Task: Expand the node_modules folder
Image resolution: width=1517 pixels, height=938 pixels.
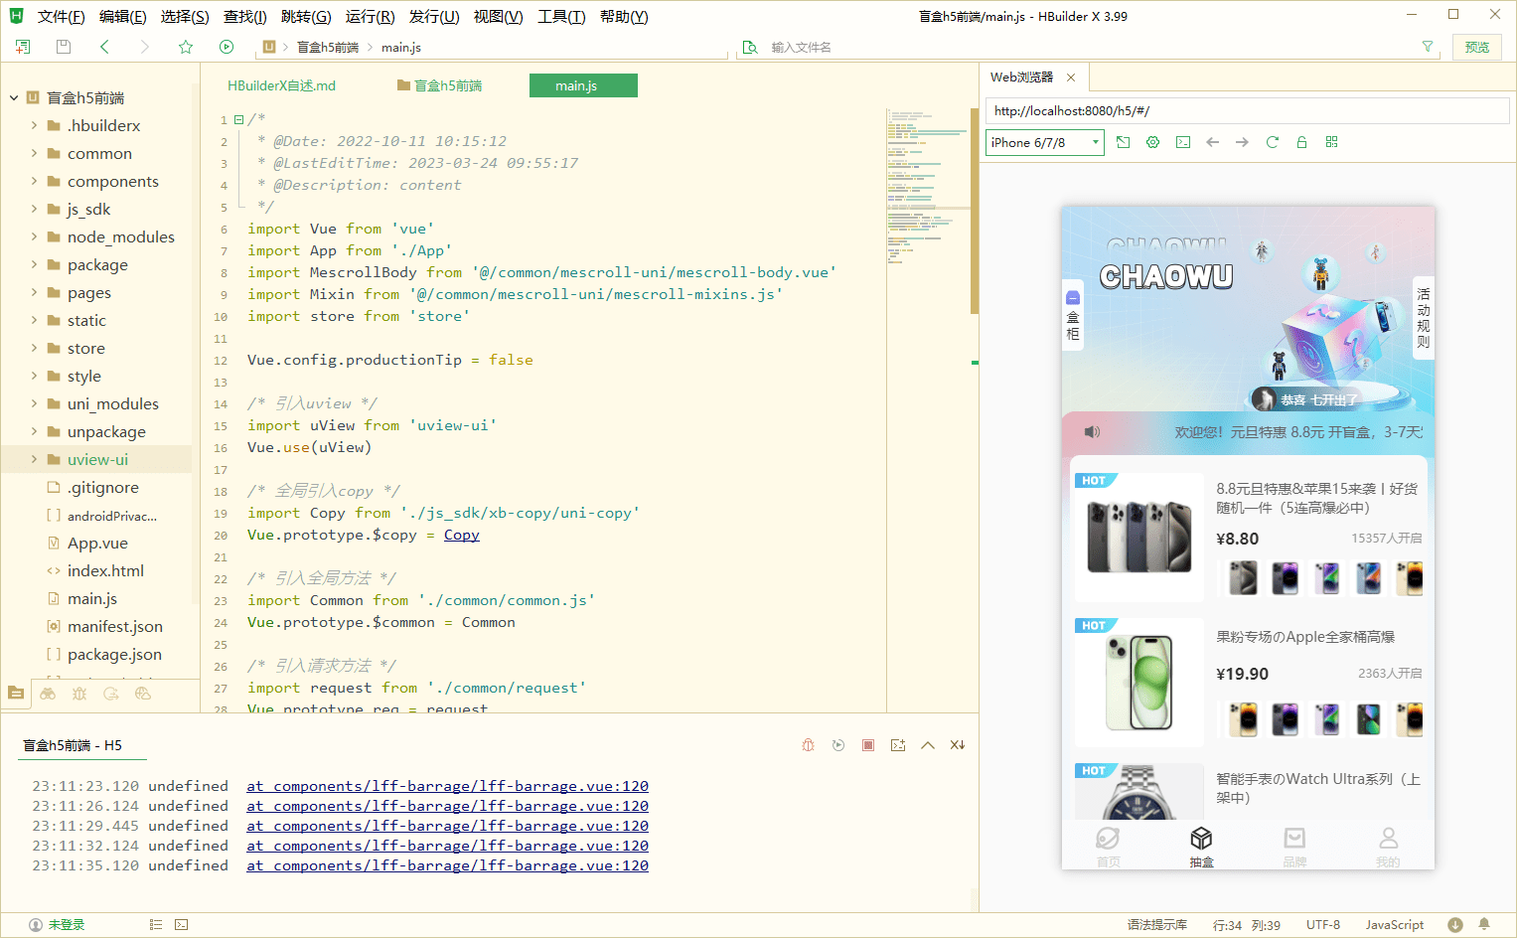Action: click(x=35, y=236)
